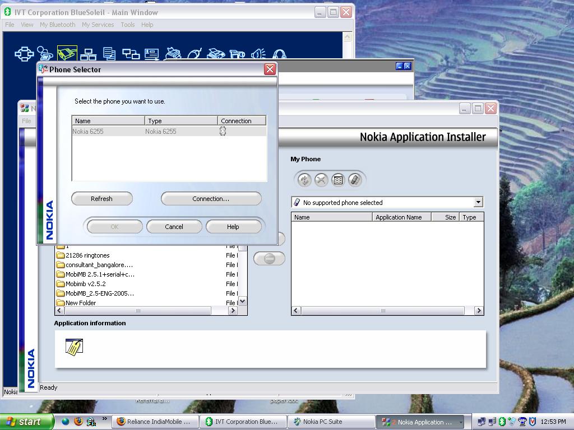Click the Information Synchronization icon in BlueSoleil
This screenshot has width=574, height=430.
131,54
